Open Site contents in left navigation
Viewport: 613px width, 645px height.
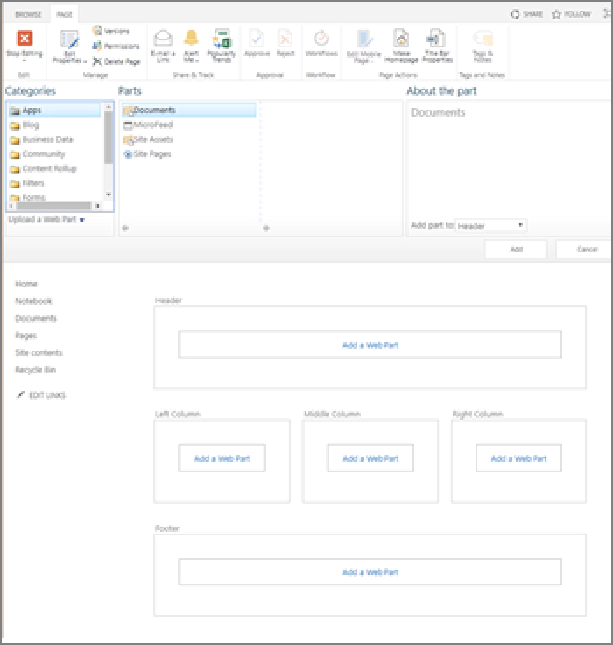coord(39,352)
